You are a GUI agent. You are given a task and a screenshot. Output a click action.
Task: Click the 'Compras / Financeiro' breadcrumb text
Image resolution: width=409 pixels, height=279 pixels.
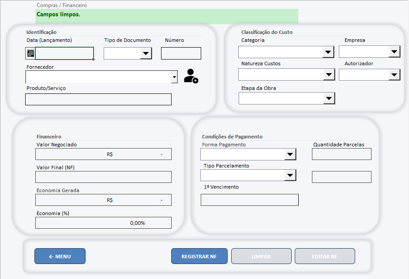tap(62, 5)
